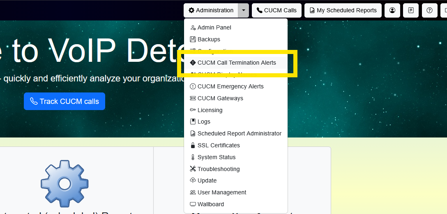Open System Status menu entry

click(x=236, y=157)
